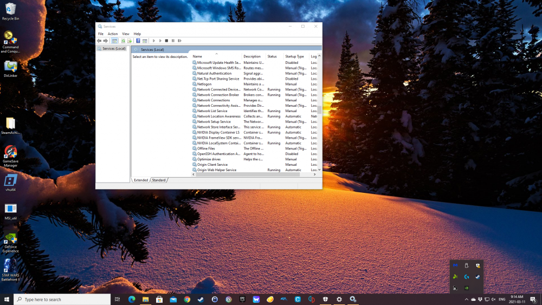Select the Command and Conquer desktop shortcut
Screen dimensions: 542x305
10,42
